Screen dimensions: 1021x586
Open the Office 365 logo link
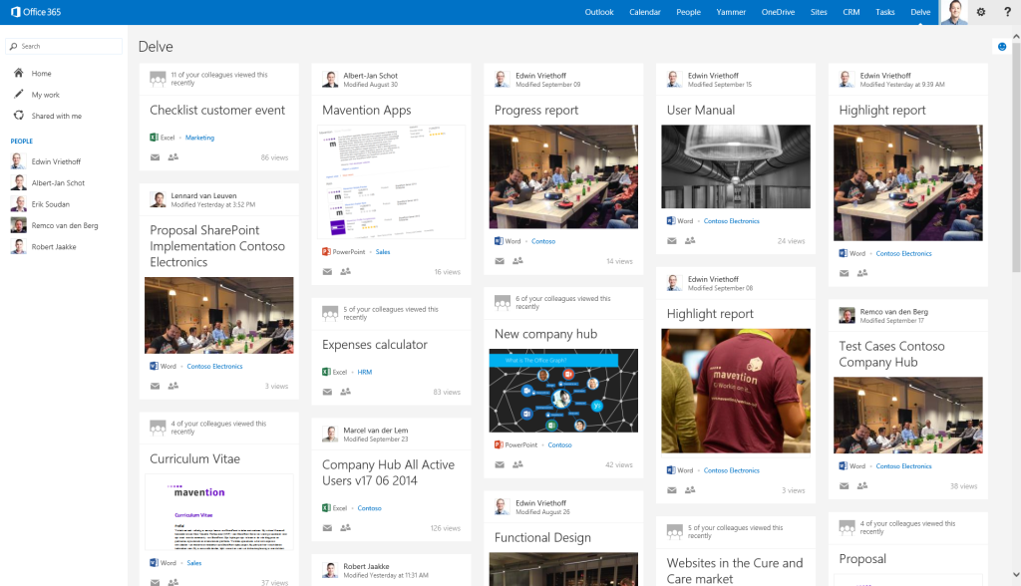36,12
